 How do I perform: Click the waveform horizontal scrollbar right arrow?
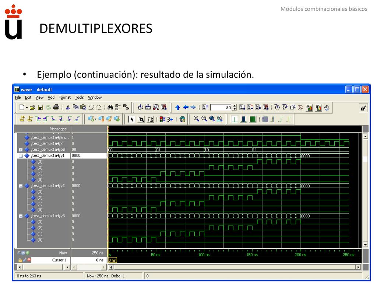point(358,267)
